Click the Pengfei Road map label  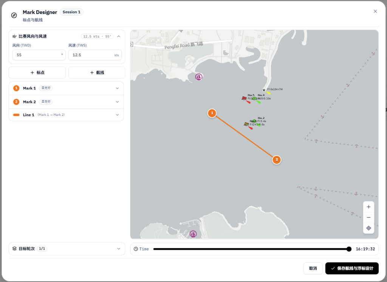click(x=184, y=45)
